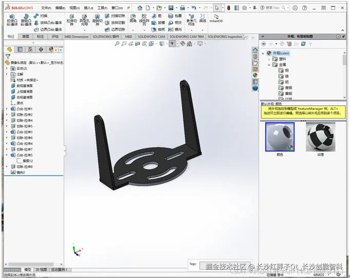Screen dimensions: 350x278
Task: Select the 线性阵列 linear pattern tool
Action: pyautogui.click(x=144, y=20)
